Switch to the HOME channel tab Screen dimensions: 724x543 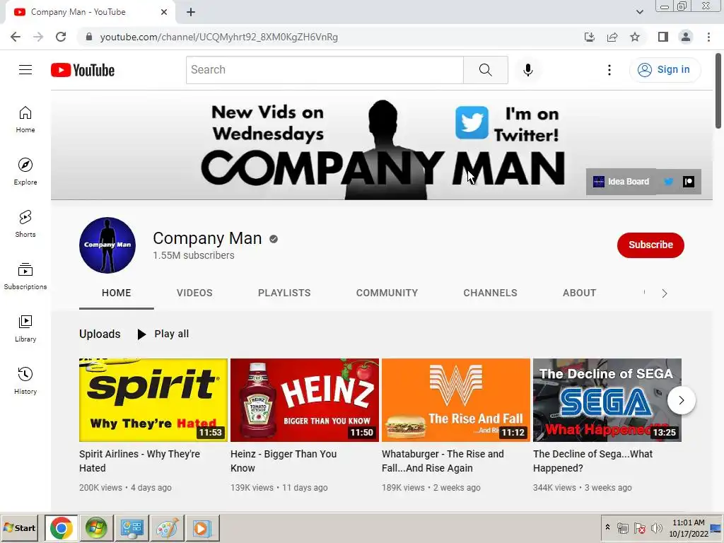pyautogui.click(x=117, y=293)
